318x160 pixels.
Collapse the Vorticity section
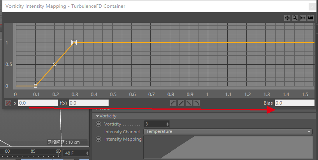tap(98, 116)
